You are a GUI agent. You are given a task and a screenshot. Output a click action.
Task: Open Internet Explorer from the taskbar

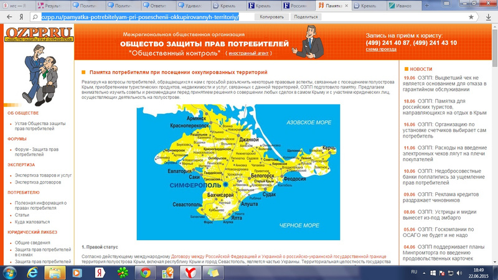(x=33, y=272)
